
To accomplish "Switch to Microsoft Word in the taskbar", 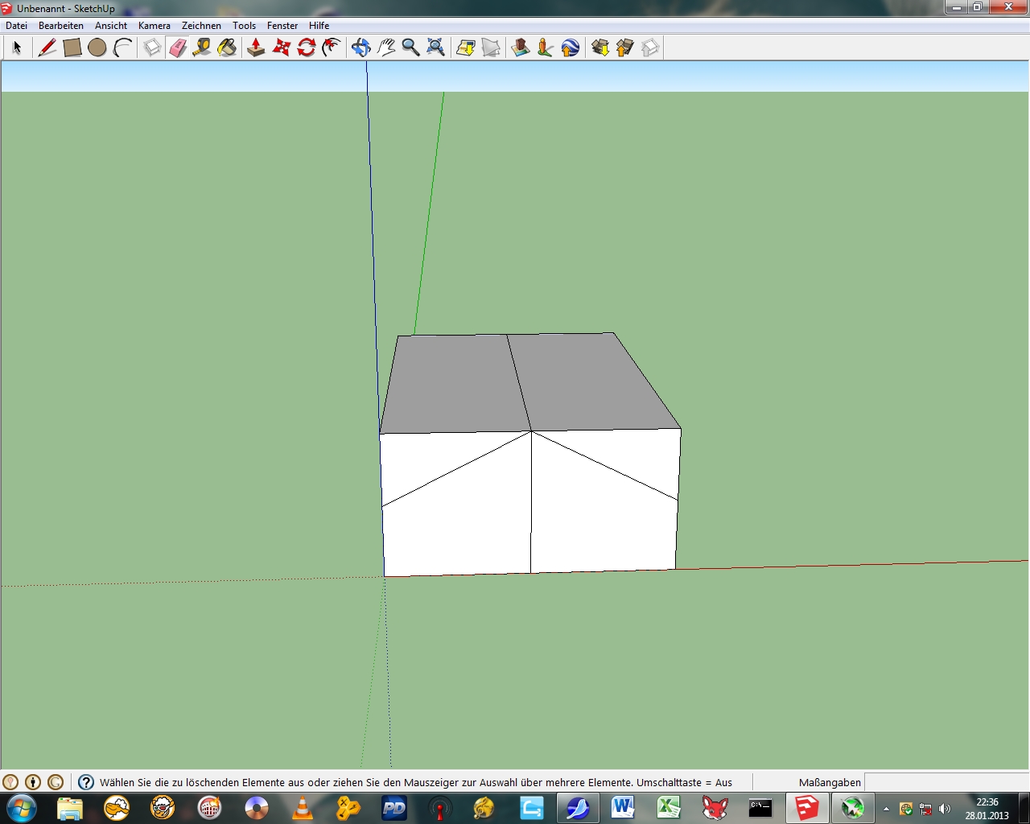I will (623, 808).
